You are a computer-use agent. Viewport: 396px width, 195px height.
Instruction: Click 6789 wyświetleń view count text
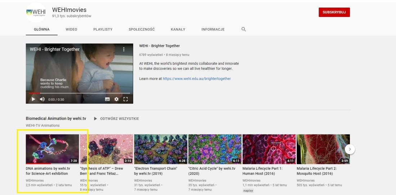(151, 55)
